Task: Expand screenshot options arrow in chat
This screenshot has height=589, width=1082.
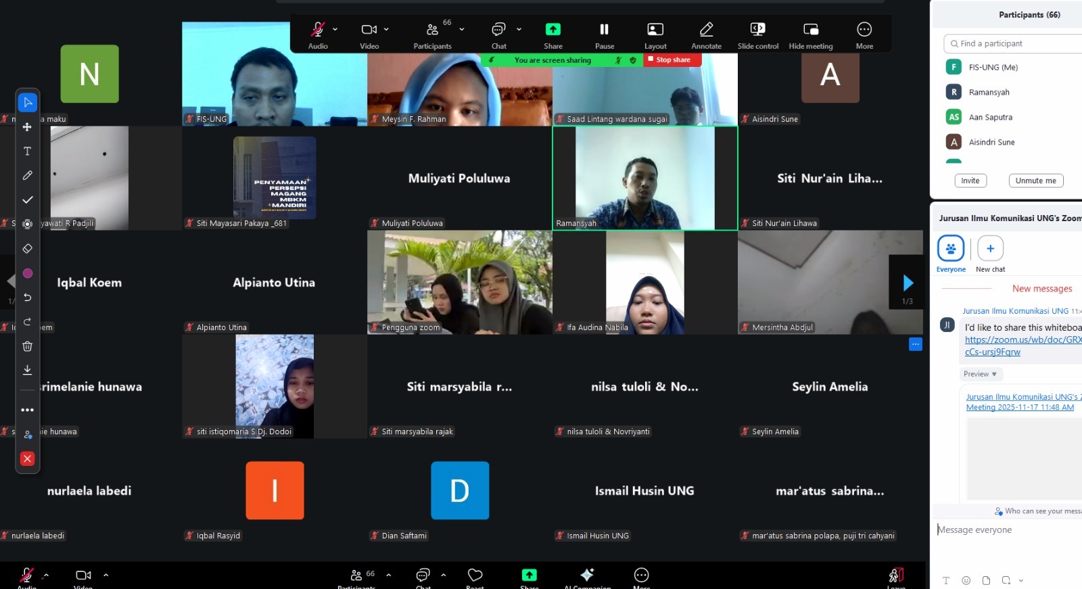Action: click(1020, 580)
